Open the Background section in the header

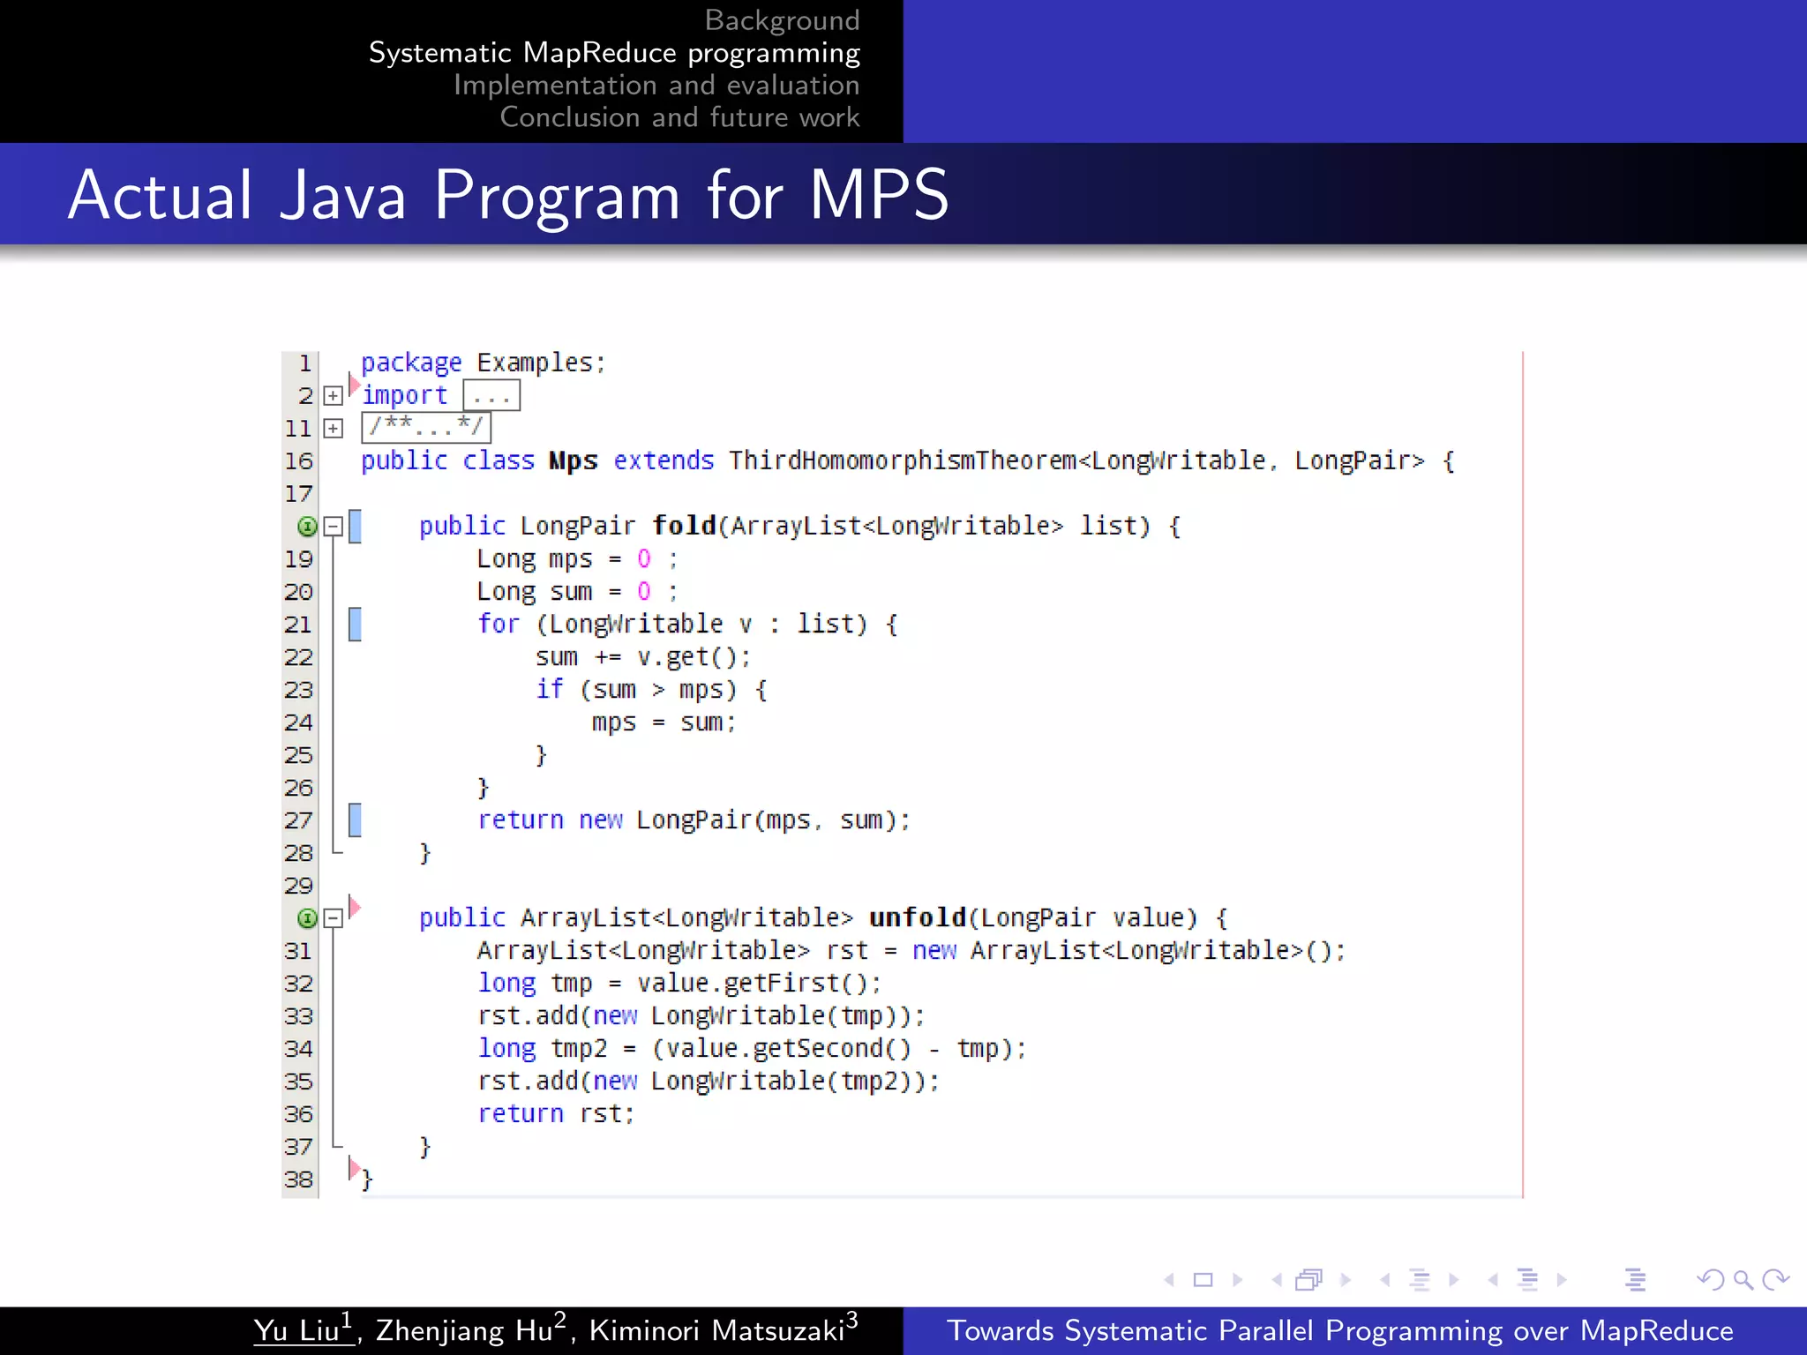pos(783,20)
